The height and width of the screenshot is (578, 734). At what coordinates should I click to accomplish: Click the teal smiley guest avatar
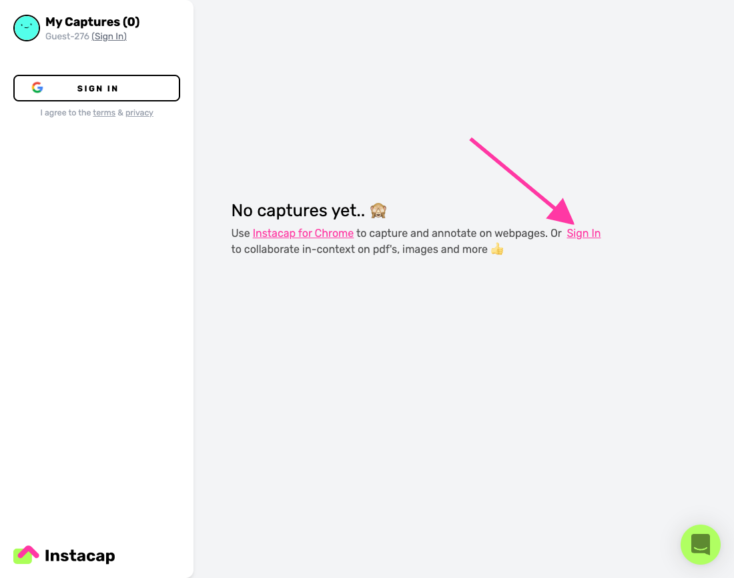(x=27, y=28)
